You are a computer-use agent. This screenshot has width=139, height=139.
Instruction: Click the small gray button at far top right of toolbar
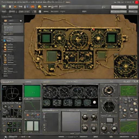[133, 7]
